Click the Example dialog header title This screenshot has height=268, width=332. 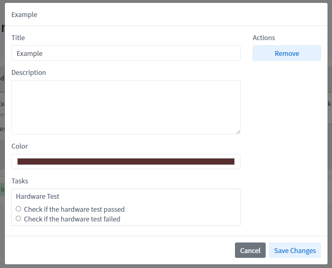(x=24, y=15)
